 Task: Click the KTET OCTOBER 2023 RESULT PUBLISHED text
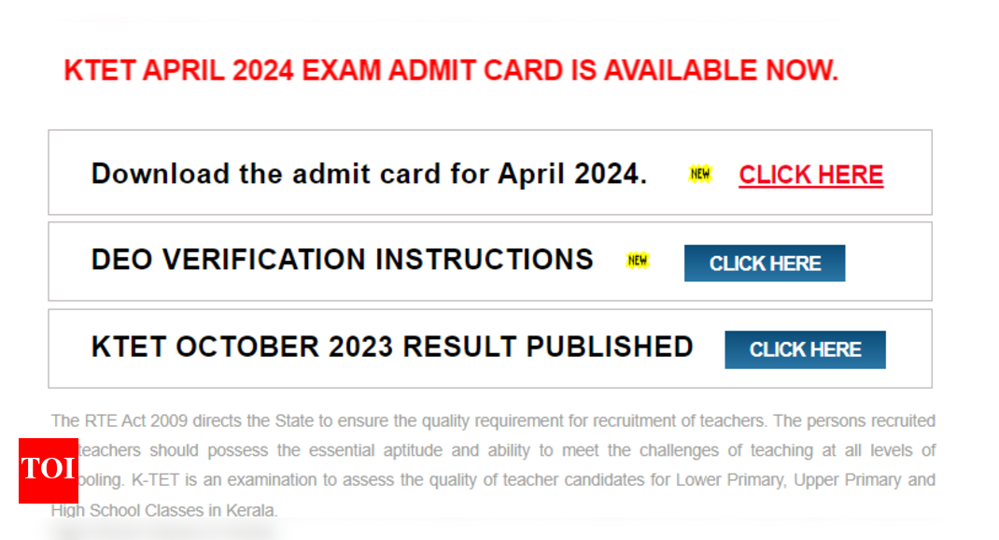(392, 347)
